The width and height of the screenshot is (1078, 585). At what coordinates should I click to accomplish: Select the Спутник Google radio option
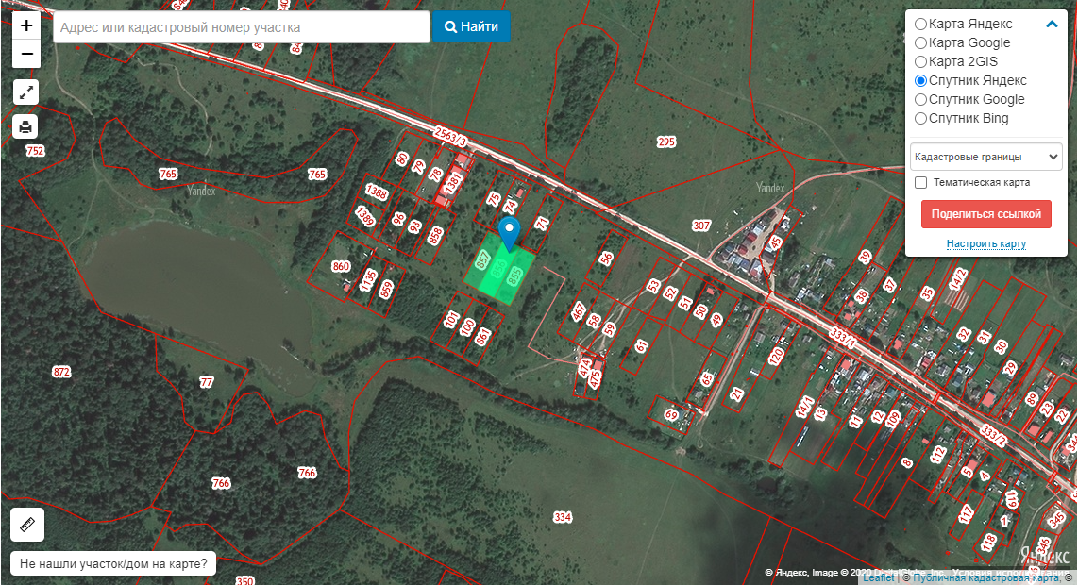tap(920, 100)
